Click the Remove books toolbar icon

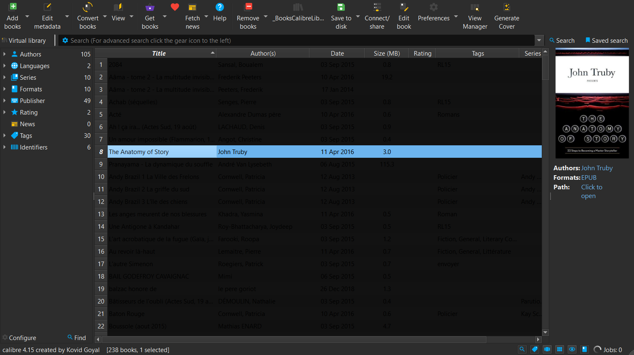tap(248, 7)
